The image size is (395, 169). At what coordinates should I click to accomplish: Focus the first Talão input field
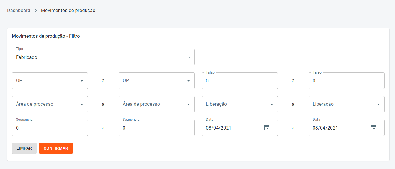coord(240,81)
